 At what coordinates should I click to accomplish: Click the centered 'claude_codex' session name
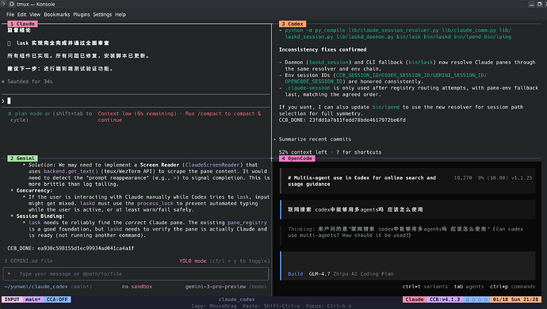tap(236, 299)
